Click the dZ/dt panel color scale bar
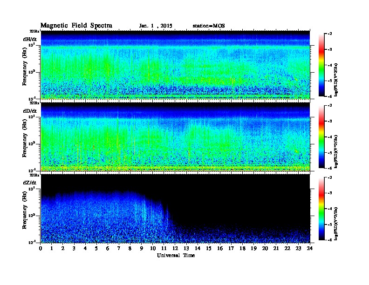This screenshot has width=369, height=285. point(321,209)
